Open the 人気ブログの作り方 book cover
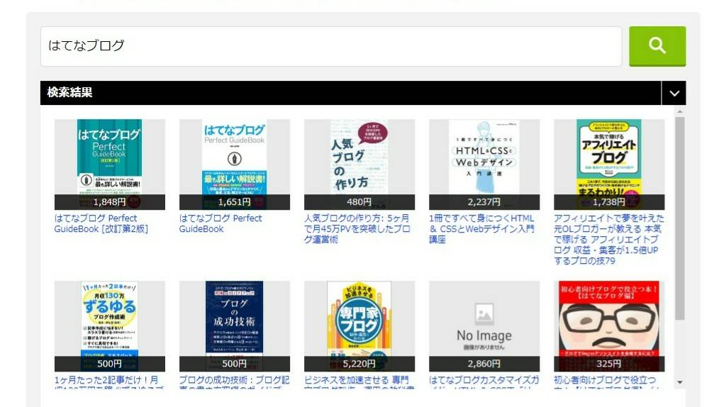 pyautogui.click(x=359, y=164)
